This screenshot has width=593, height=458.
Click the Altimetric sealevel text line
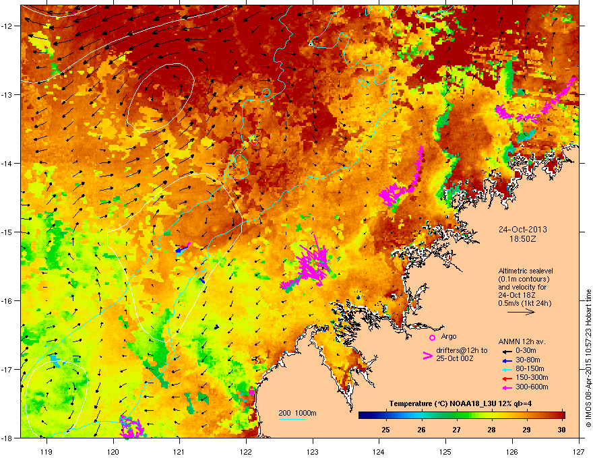click(x=526, y=271)
